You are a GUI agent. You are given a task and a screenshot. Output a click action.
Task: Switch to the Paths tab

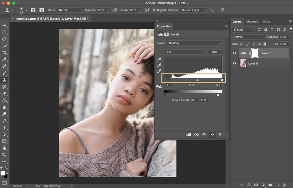[x=267, y=22]
